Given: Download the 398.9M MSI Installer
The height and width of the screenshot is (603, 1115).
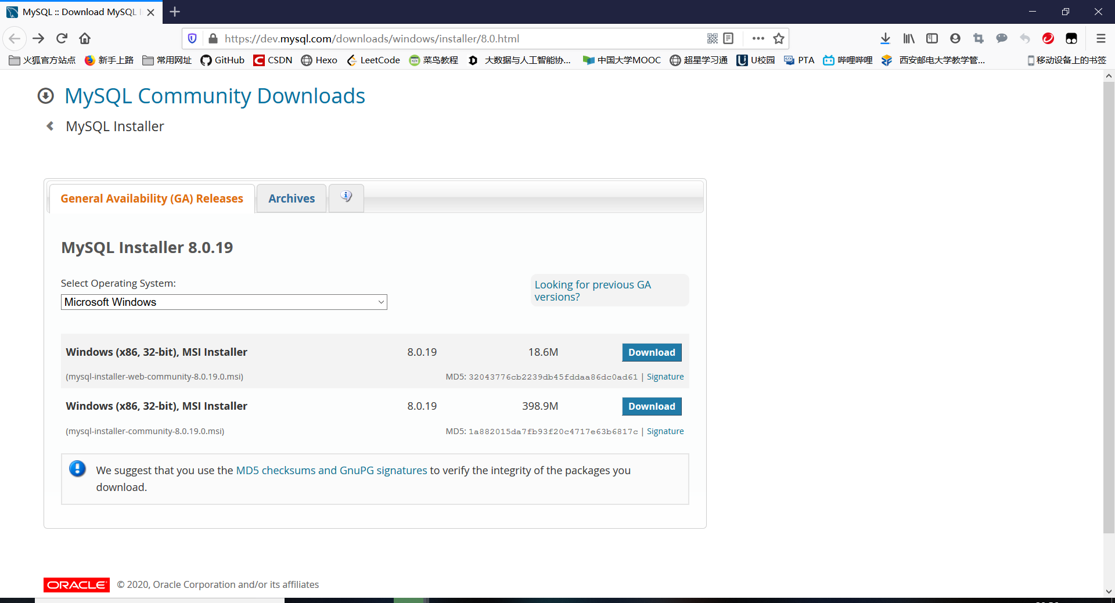Looking at the screenshot, I should tap(652, 406).
